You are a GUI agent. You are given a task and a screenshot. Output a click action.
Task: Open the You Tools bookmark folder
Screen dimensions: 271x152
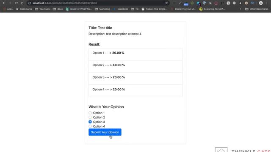[x=42, y=9]
